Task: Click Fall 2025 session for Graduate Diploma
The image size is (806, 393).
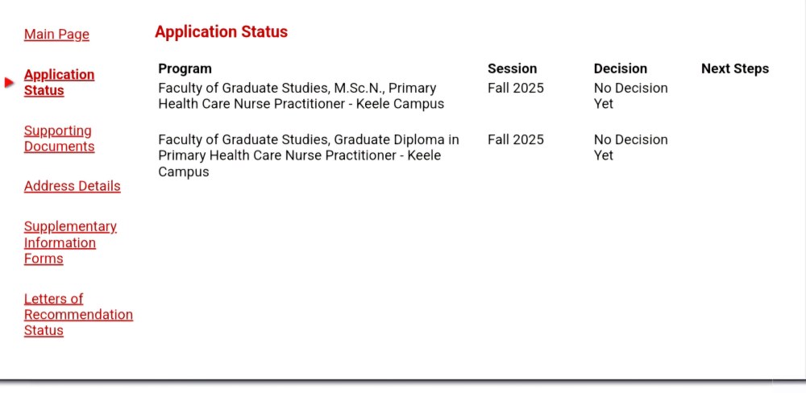Action: coord(516,140)
